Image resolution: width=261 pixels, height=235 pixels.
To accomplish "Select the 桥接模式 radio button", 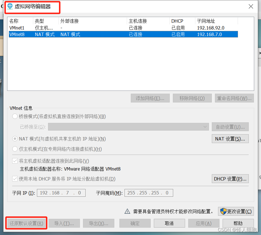I will [14, 116].
